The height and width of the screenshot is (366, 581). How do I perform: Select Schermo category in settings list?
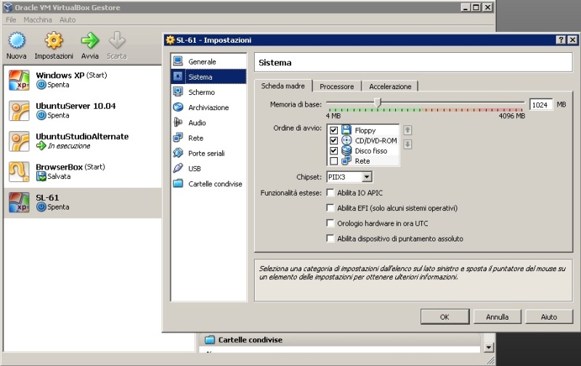[x=200, y=92]
